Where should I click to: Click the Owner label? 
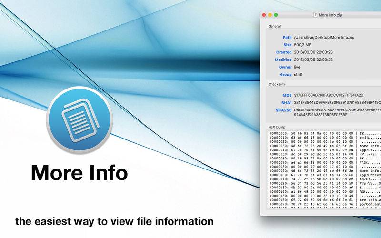click(x=285, y=67)
